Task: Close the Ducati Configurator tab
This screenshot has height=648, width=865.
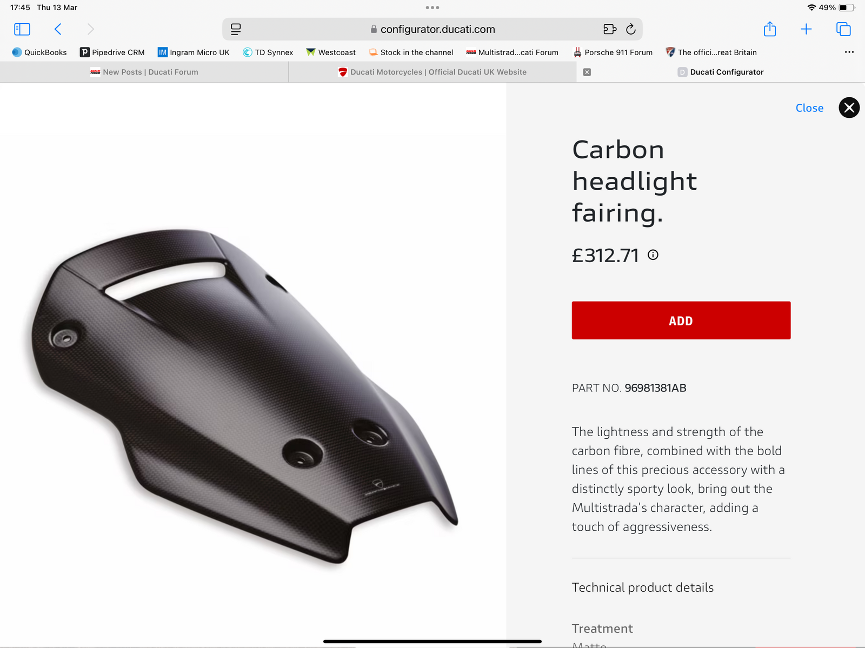Action: pyautogui.click(x=587, y=72)
